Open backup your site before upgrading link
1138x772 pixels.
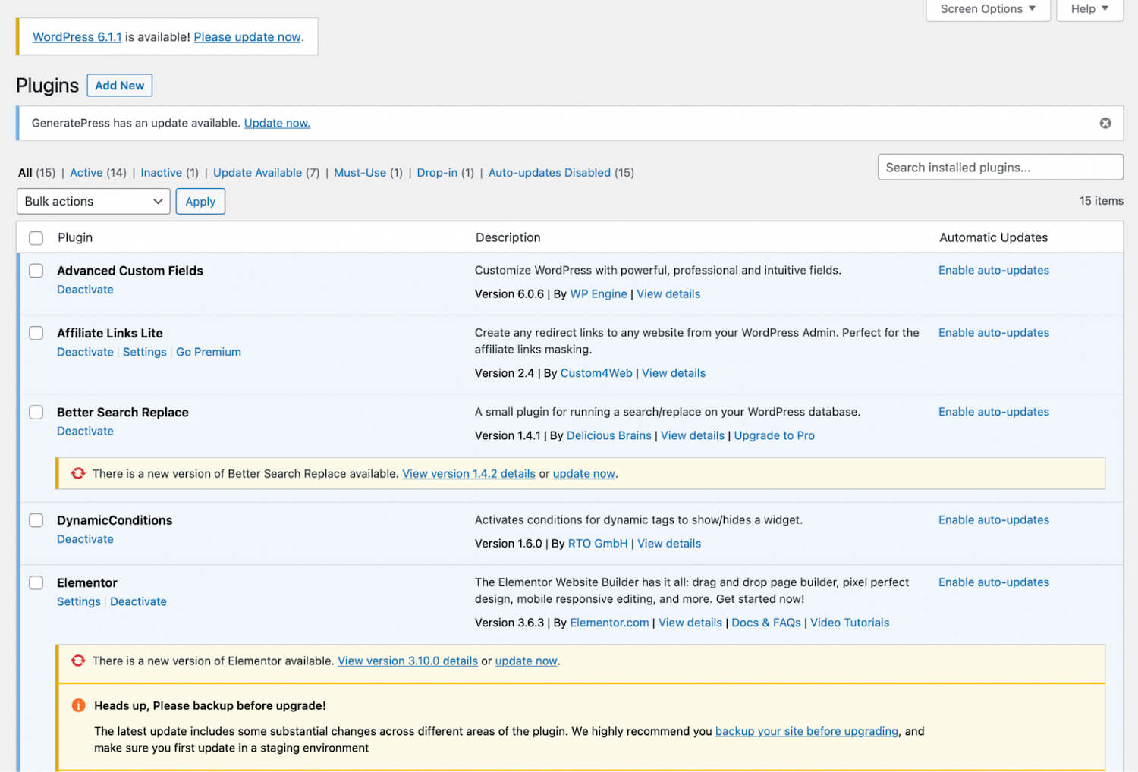tap(806, 731)
